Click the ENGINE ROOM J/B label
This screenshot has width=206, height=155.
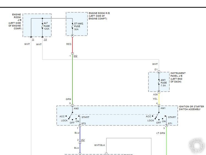(x=15, y=21)
